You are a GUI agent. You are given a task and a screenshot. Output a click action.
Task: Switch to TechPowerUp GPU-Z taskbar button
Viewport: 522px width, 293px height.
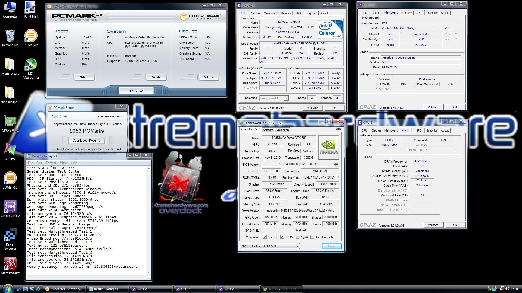coord(282,289)
